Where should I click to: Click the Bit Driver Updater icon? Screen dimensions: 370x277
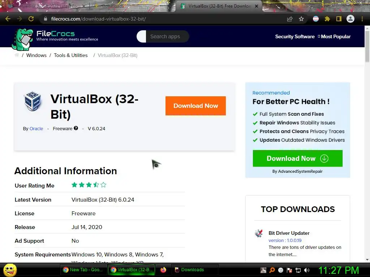click(x=259, y=233)
